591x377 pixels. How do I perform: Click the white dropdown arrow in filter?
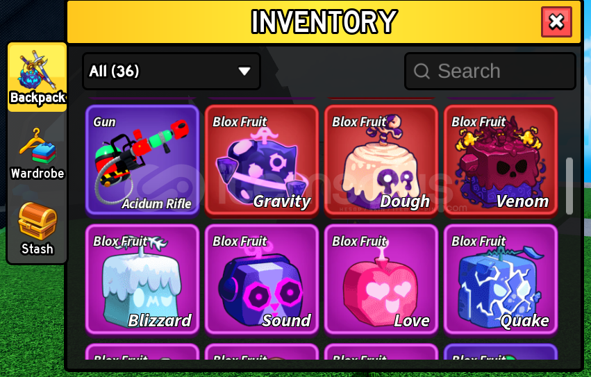pos(244,71)
